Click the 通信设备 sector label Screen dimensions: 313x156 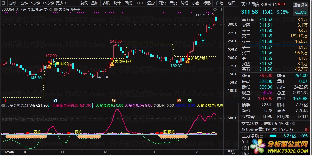pos(300,5)
